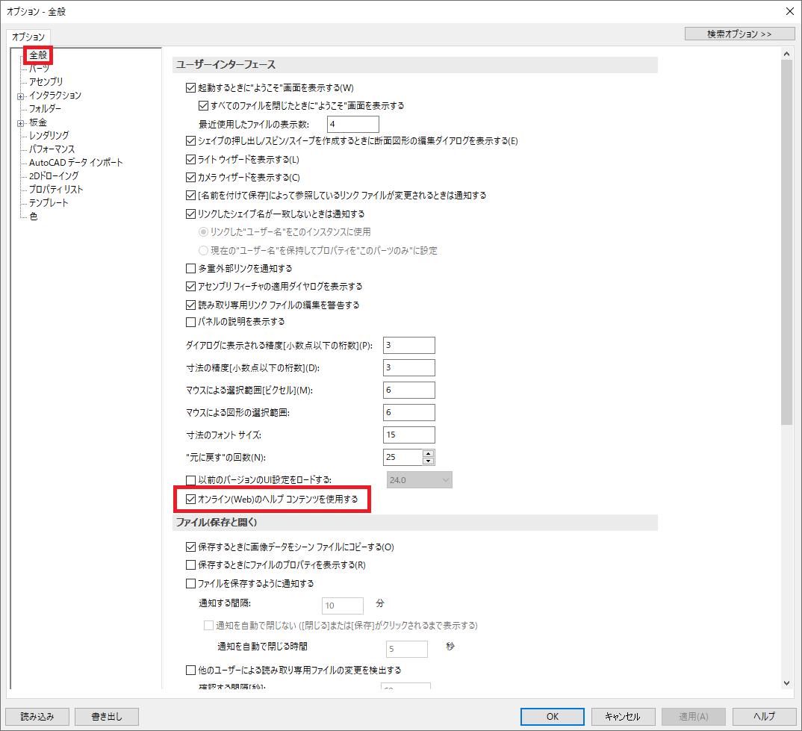Image resolution: width=802 pixels, height=731 pixels.
Task: Uncheck オンライン(Web)のヘルプコンテンツを使用する
Action: click(190, 497)
